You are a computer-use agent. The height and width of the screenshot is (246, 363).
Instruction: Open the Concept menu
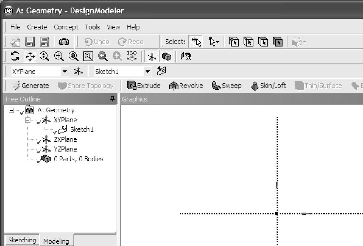pyautogui.click(x=66, y=27)
